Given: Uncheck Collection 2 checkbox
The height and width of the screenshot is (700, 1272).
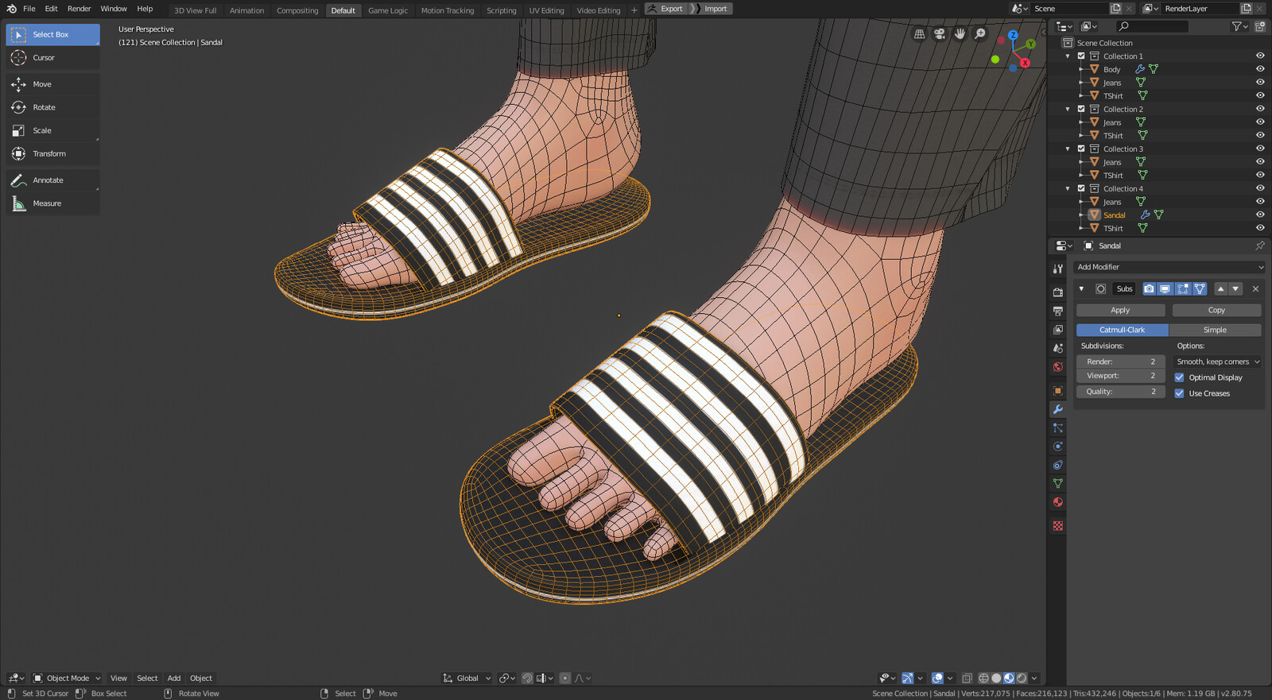Looking at the screenshot, I should (1081, 109).
